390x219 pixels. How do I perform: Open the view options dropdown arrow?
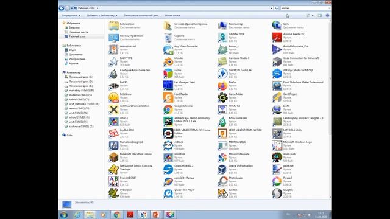pos(313,15)
